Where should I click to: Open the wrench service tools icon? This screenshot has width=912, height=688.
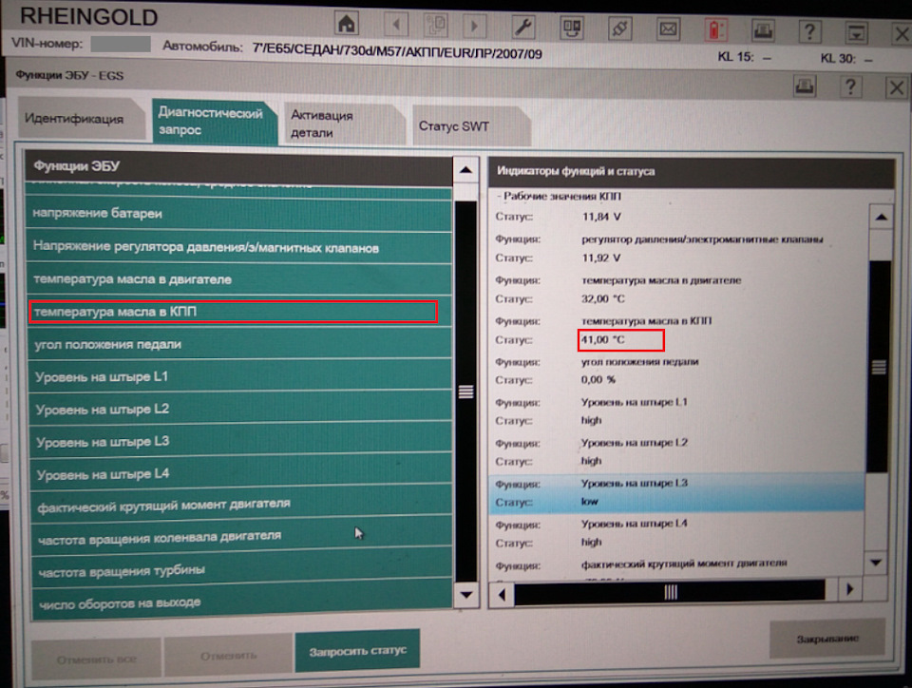tap(522, 27)
